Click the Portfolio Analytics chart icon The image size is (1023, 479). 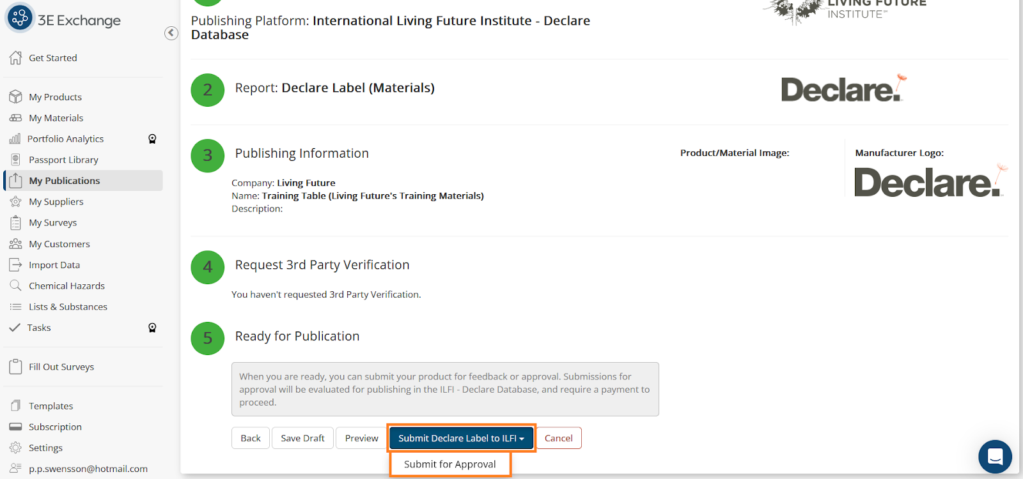click(x=15, y=139)
